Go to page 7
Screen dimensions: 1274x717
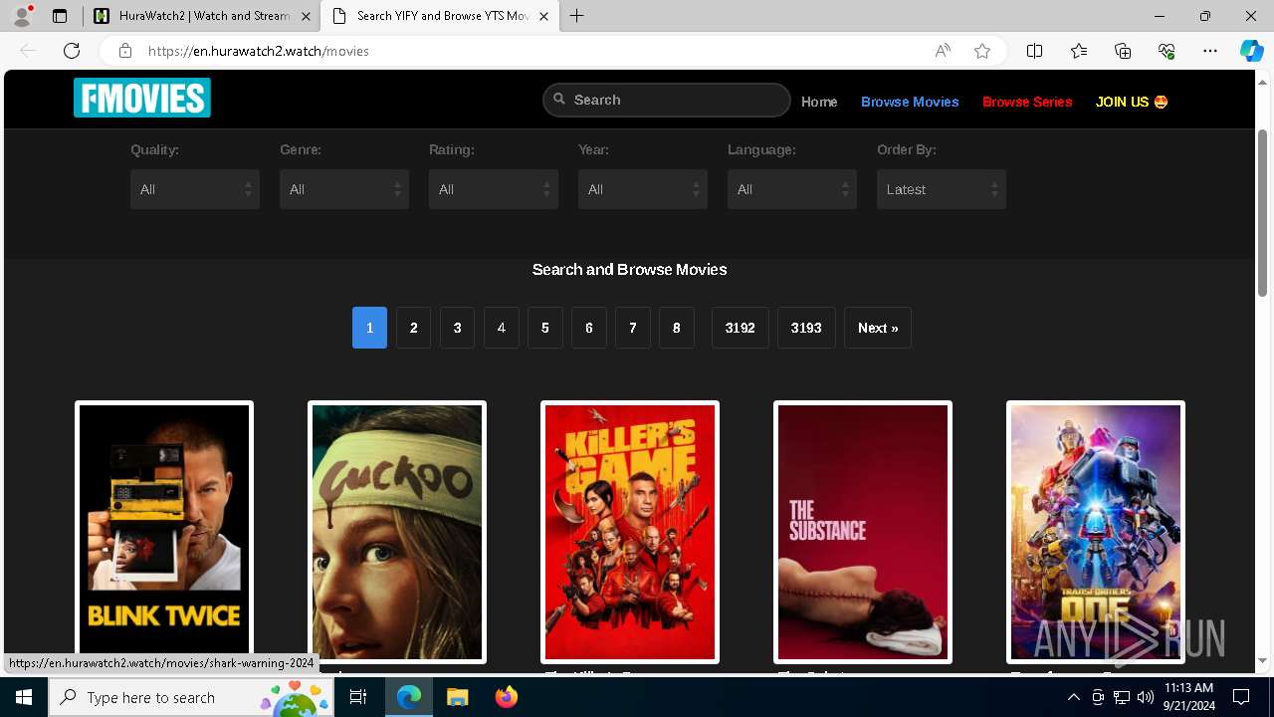point(633,328)
